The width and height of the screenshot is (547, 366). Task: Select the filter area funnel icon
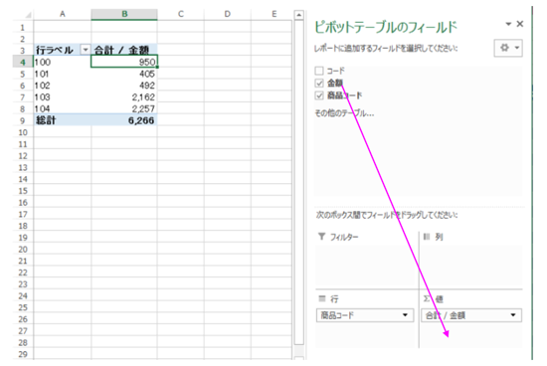(321, 237)
